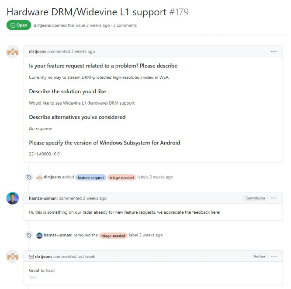Screen dimensions: 291x289
Task: Click '2 weeks ago' in label removed event
Action: pos(151,235)
